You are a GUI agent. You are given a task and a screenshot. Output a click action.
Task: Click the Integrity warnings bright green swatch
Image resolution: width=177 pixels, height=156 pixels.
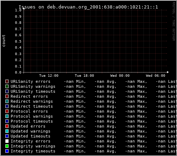(x=7, y=146)
